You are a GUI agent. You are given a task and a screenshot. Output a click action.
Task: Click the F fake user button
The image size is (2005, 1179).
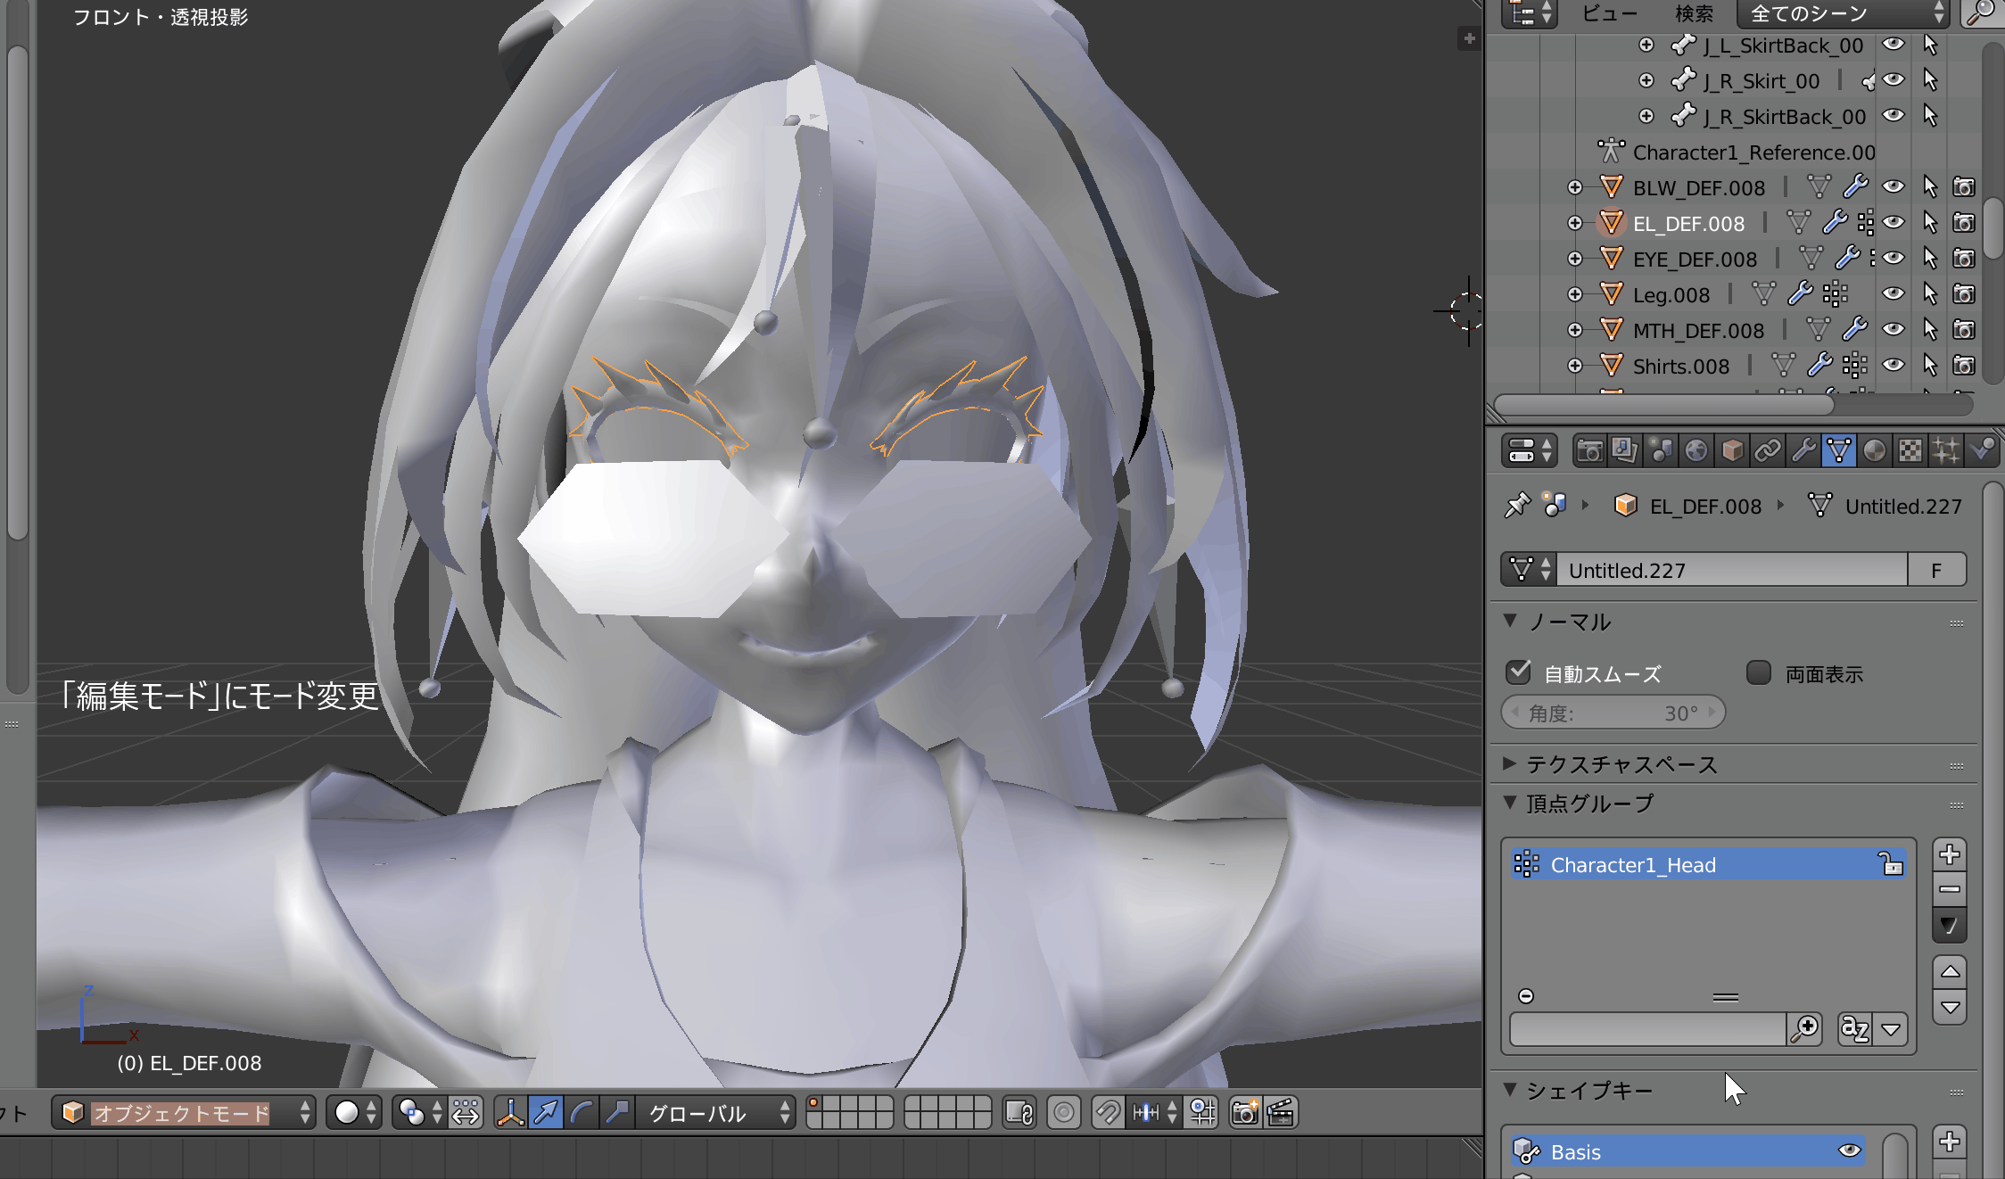pyautogui.click(x=1936, y=570)
